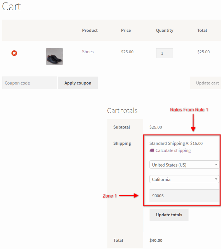Open the Shoes product link
Viewport: 221px width, 249px height.
[88, 52]
